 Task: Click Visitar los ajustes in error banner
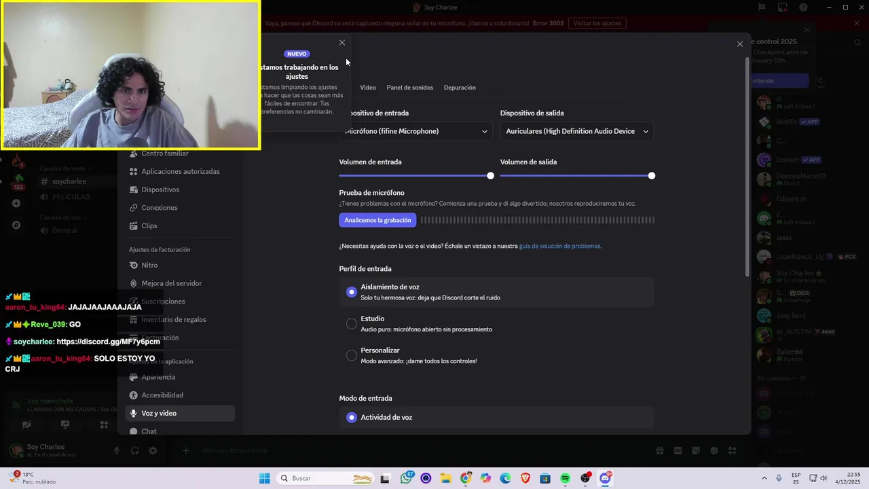click(x=597, y=23)
